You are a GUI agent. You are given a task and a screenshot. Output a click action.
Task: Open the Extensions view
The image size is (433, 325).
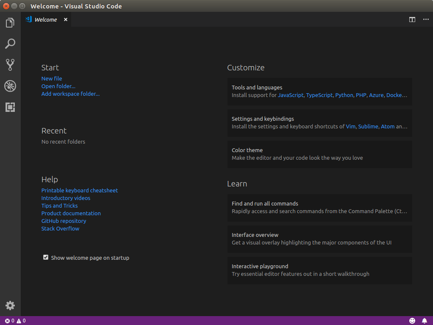click(10, 107)
